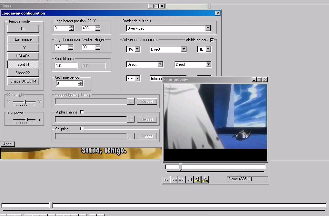Decrease logo border X position spinner
The height and width of the screenshot is (216, 329).
pos(72,29)
